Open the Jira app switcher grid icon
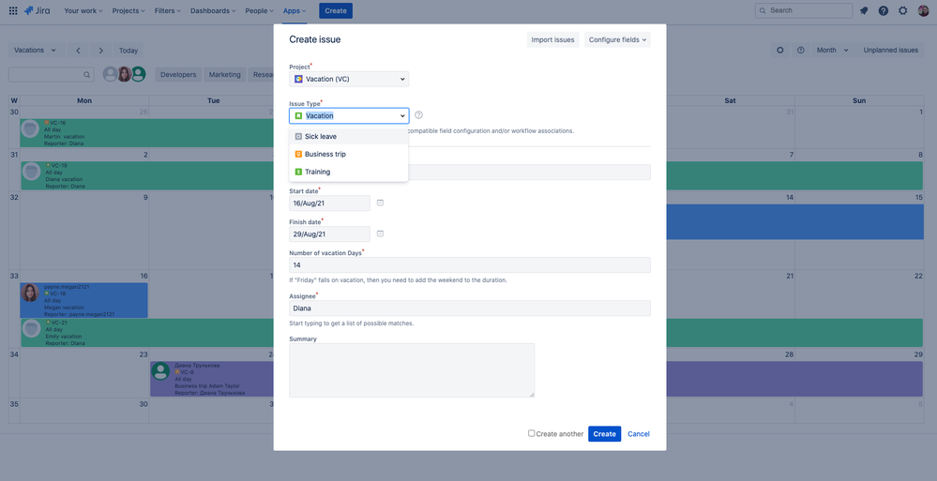 point(13,10)
